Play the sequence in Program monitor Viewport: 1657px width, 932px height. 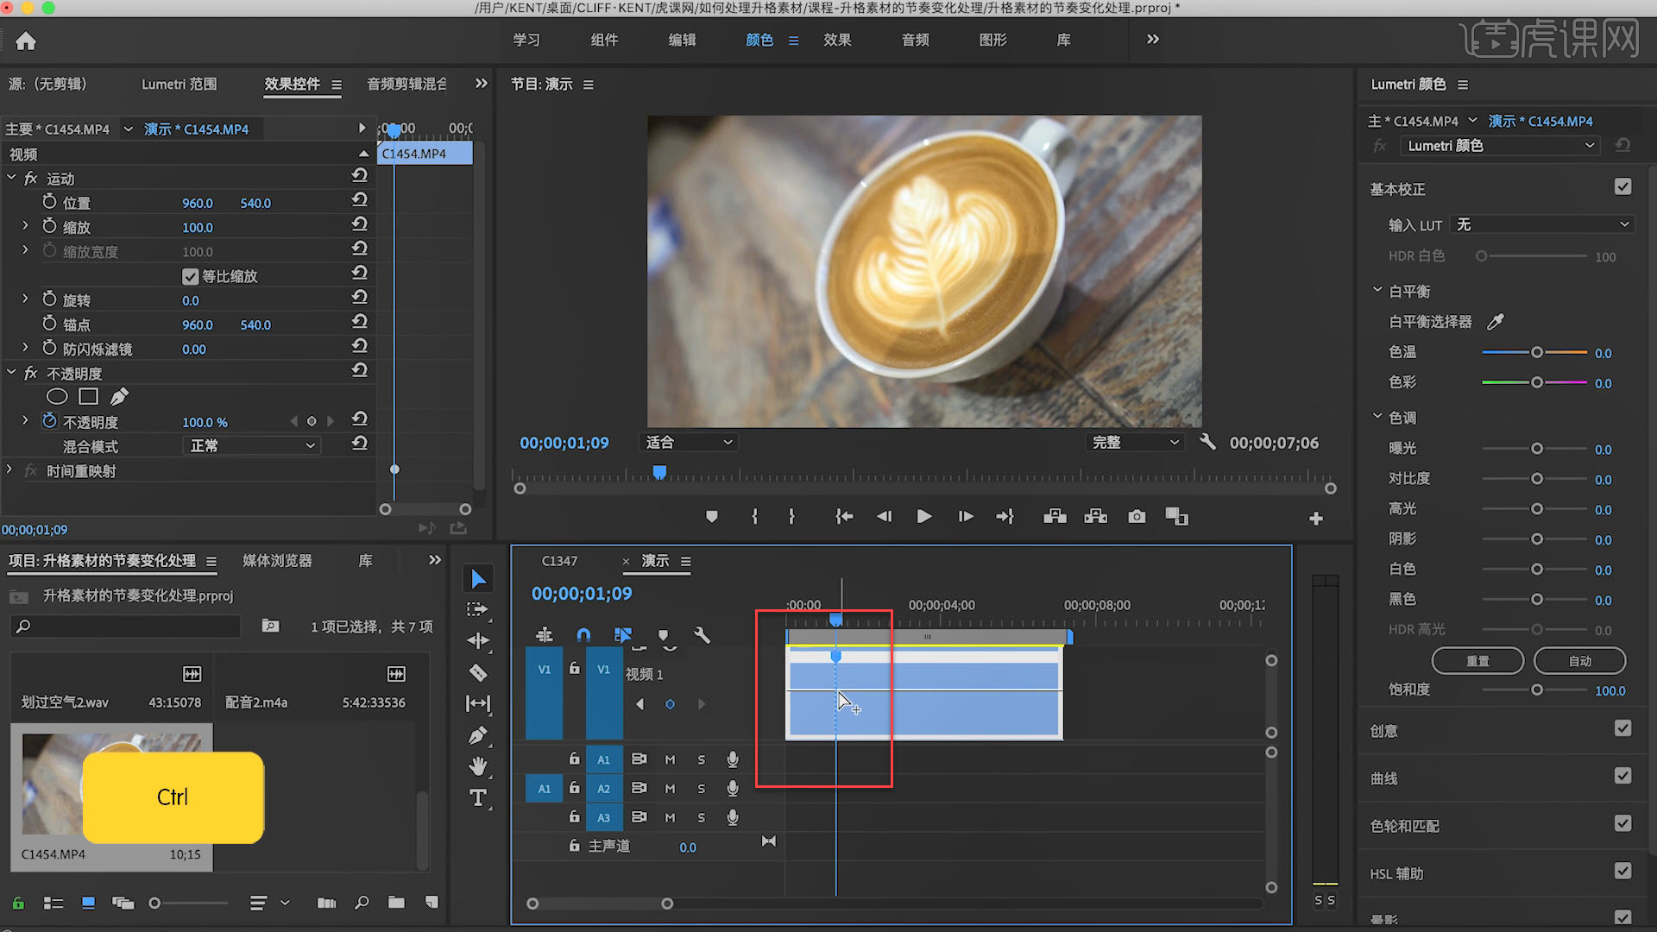tap(924, 517)
